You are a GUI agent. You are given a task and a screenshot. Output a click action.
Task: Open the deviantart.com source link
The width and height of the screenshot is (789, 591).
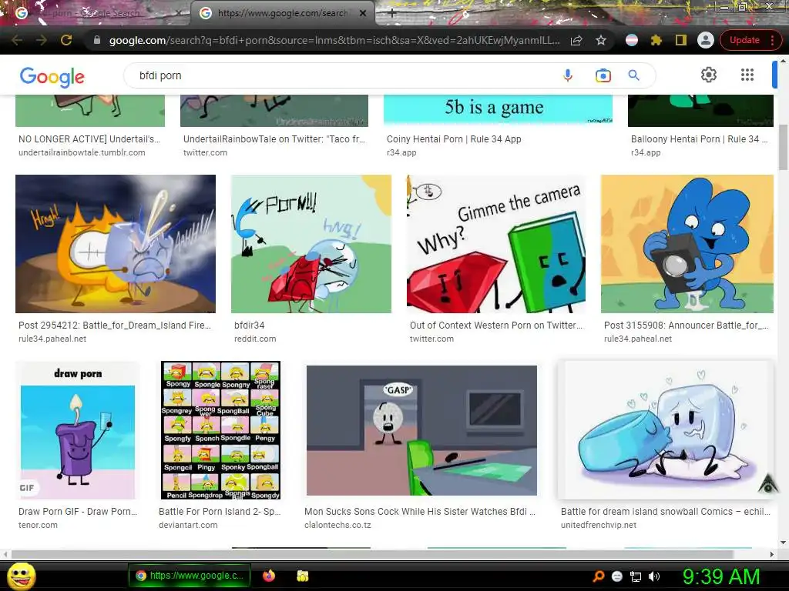tap(188, 525)
